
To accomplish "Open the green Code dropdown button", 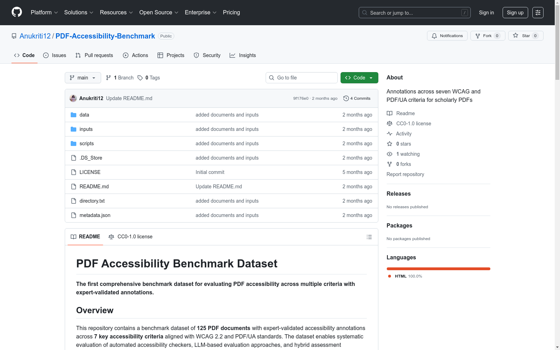I will (x=359, y=78).
